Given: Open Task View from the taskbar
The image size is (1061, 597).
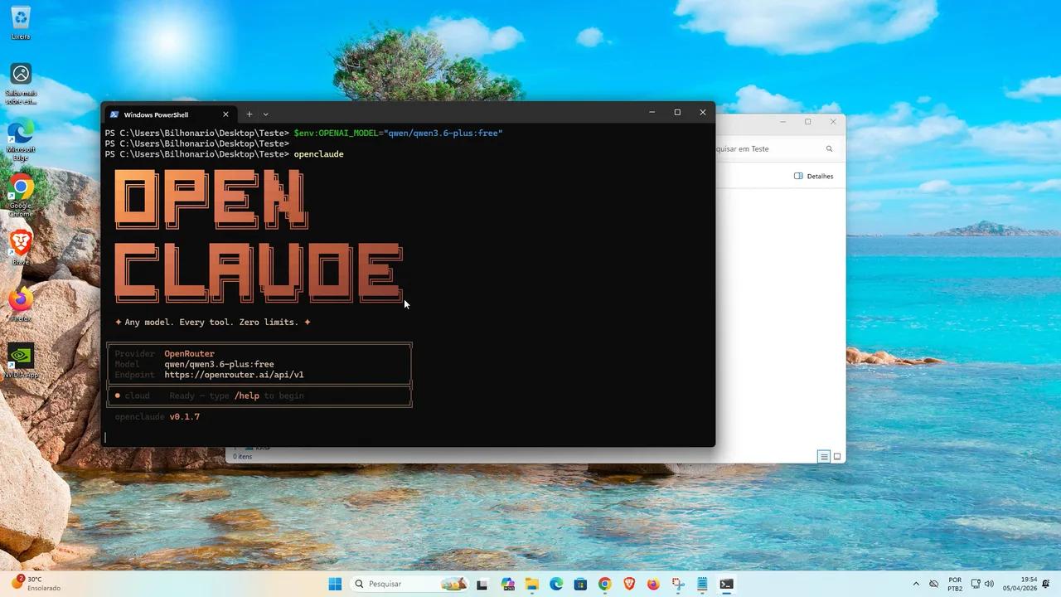Looking at the screenshot, I should 482,584.
